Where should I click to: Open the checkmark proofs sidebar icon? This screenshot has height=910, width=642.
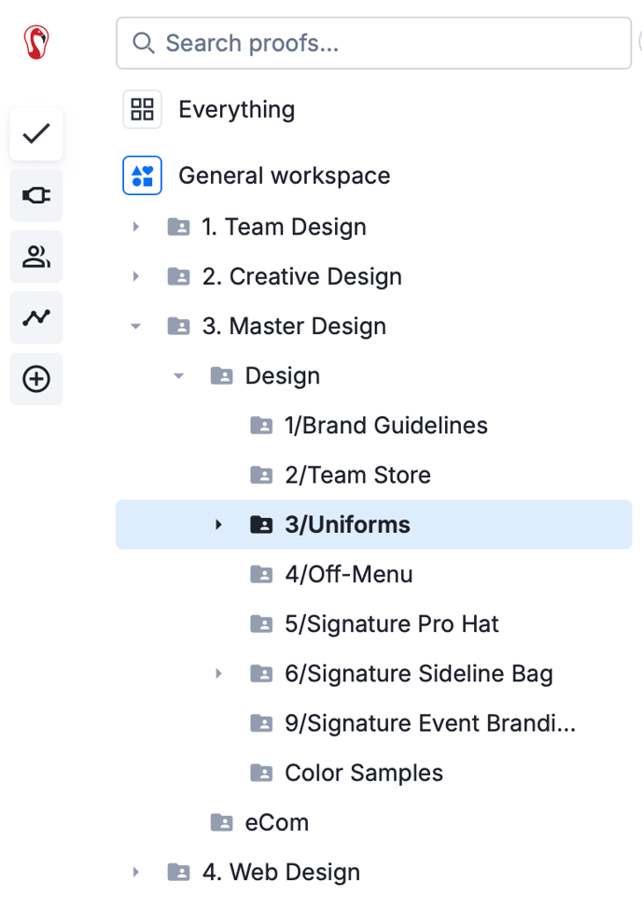click(36, 133)
